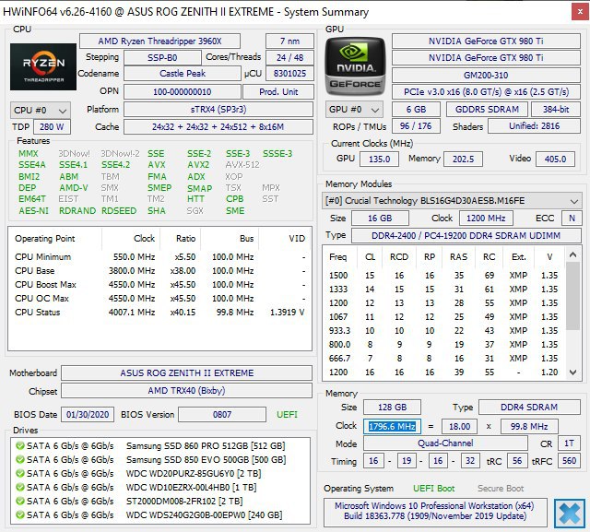Click the DDR4-2400 / PC4-19200 type field
The width and height of the screenshot is (590, 532).
[466, 235]
